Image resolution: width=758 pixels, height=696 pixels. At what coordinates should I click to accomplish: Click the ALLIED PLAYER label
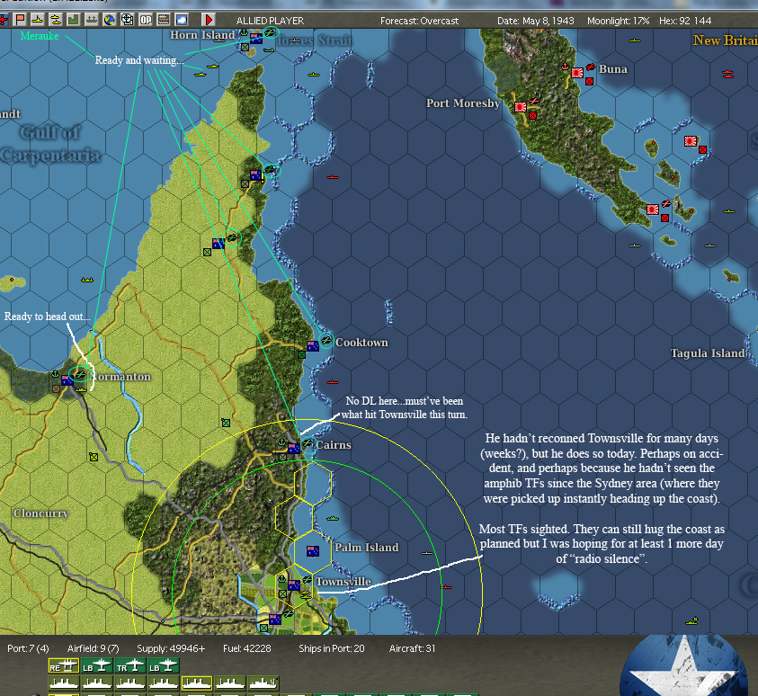270,21
